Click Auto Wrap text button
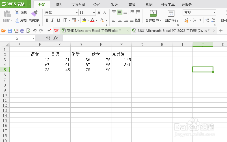Image resolution: width=227 pixels, height=142 pixels. tap(171, 16)
